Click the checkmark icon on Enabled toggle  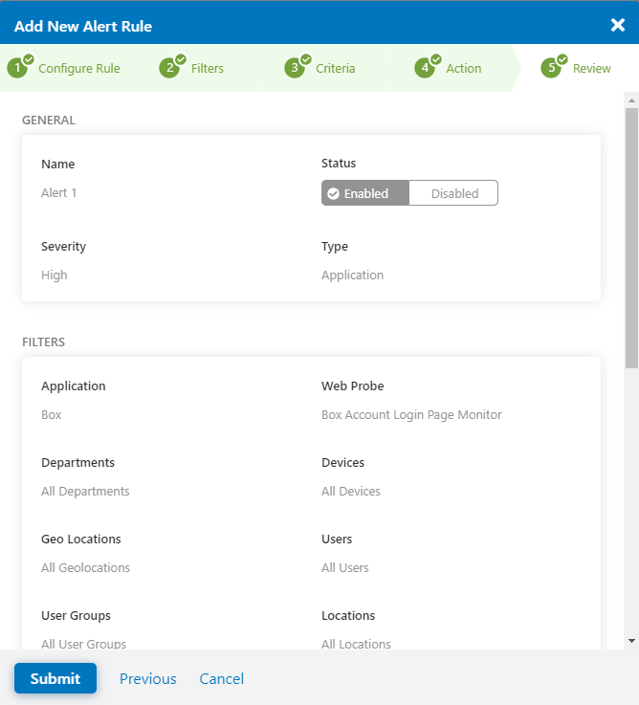334,193
